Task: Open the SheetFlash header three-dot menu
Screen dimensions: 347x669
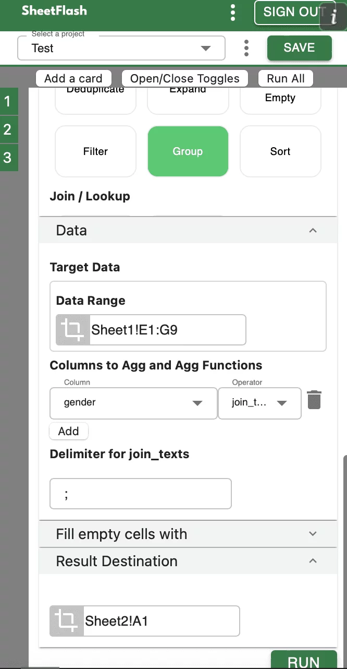Action: (x=232, y=13)
